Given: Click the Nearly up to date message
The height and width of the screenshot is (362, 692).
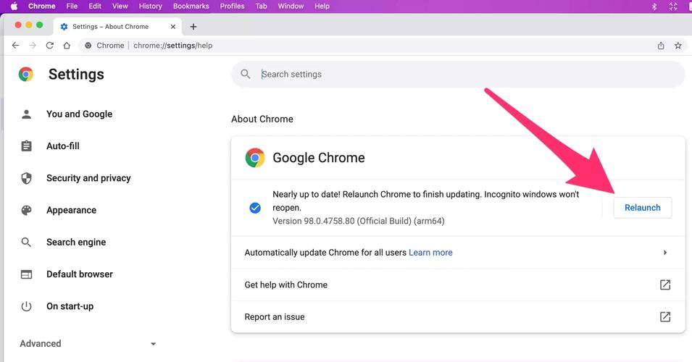Looking at the screenshot, I should click(425, 201).
